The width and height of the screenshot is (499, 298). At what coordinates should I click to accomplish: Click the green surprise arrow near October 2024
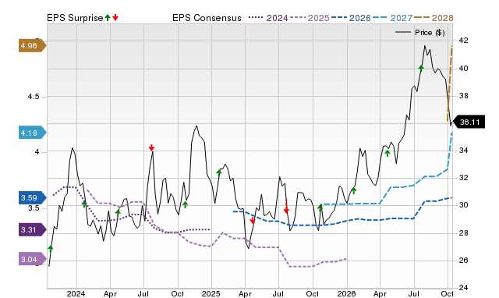pos(186,204)
